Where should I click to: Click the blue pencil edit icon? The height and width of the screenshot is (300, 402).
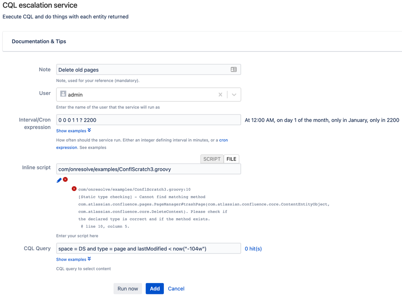[x=59, y=180]
